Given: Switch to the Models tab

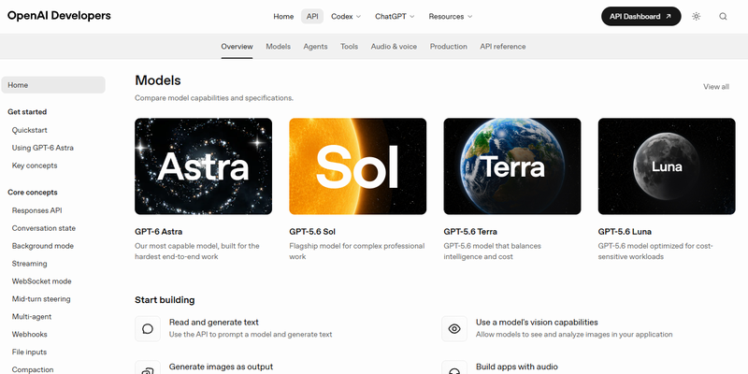Looking at the screenshot, I should [x=278, y=46].
